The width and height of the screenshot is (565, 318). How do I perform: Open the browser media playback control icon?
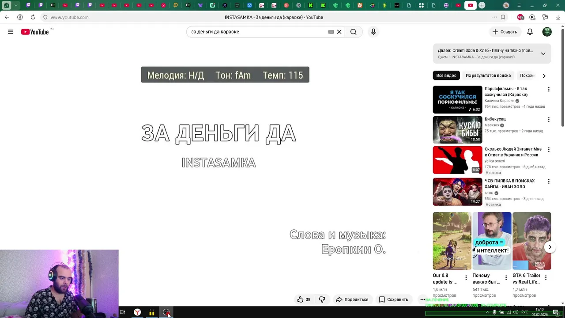click(532, 17)
